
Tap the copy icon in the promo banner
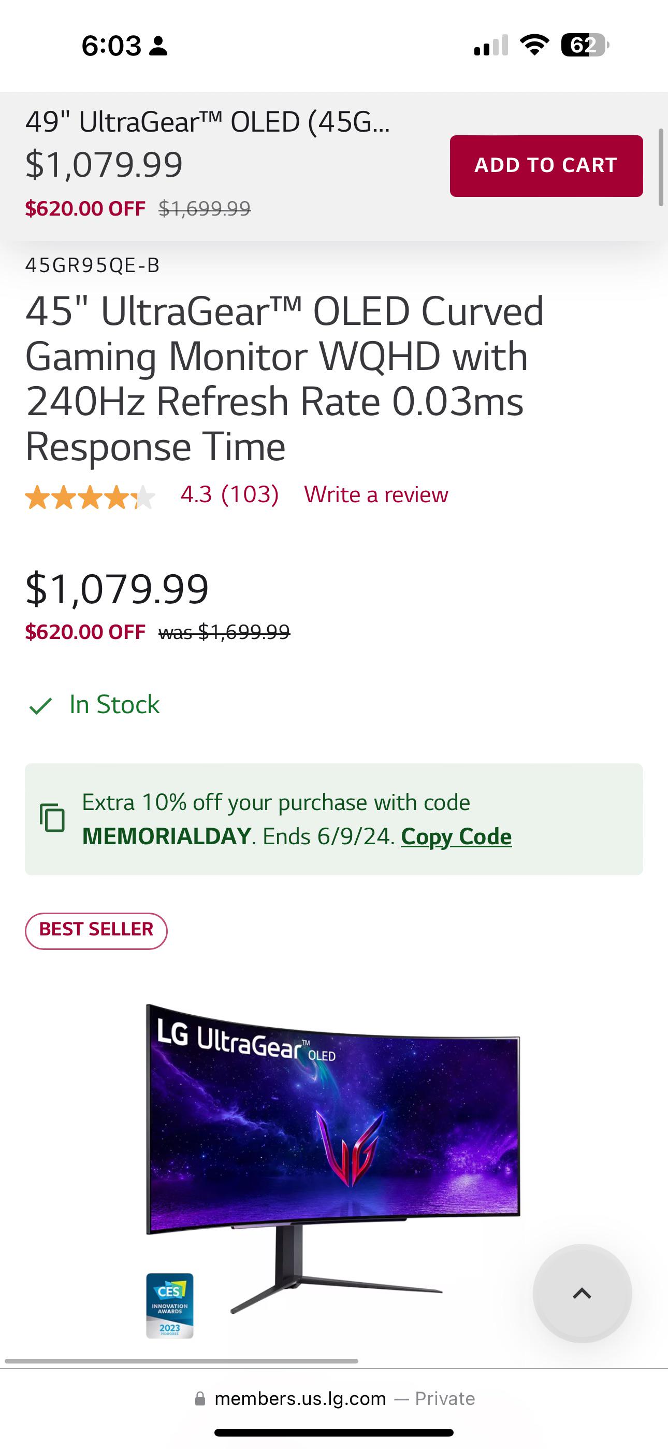pos(52,818)
